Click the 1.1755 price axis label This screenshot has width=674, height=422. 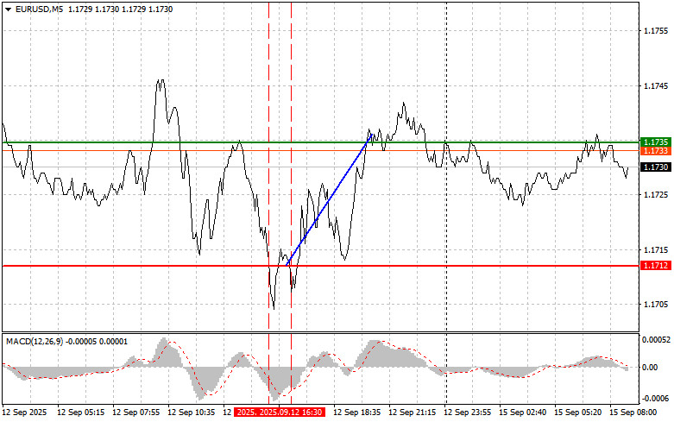657,31
